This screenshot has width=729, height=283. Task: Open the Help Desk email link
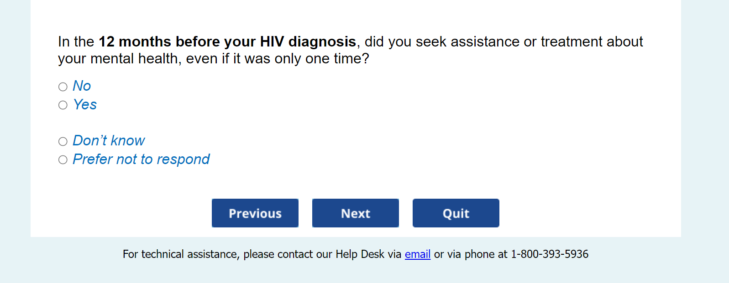417,254
